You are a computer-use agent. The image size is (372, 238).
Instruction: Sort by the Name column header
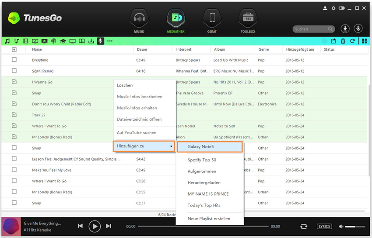(37, 49)
